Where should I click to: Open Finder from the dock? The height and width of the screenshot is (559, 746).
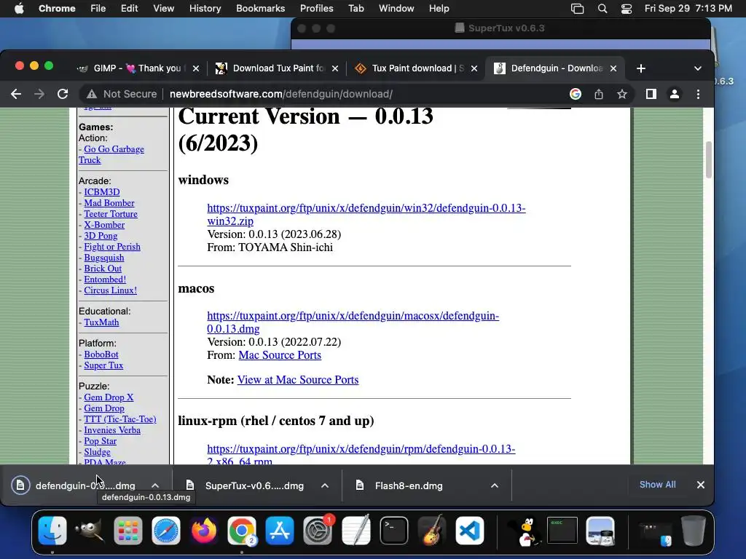coord(52,531)
